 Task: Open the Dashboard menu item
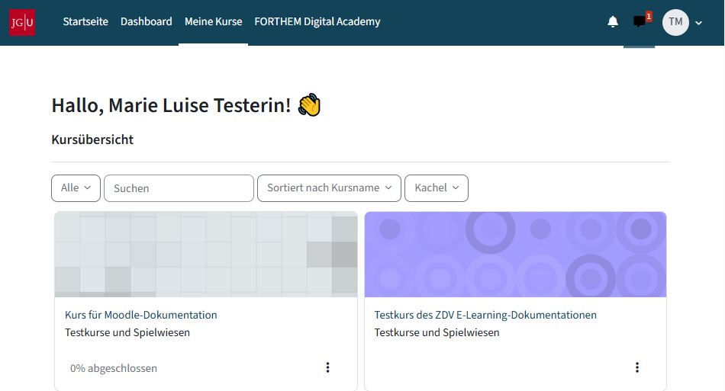tap(146, 21)
